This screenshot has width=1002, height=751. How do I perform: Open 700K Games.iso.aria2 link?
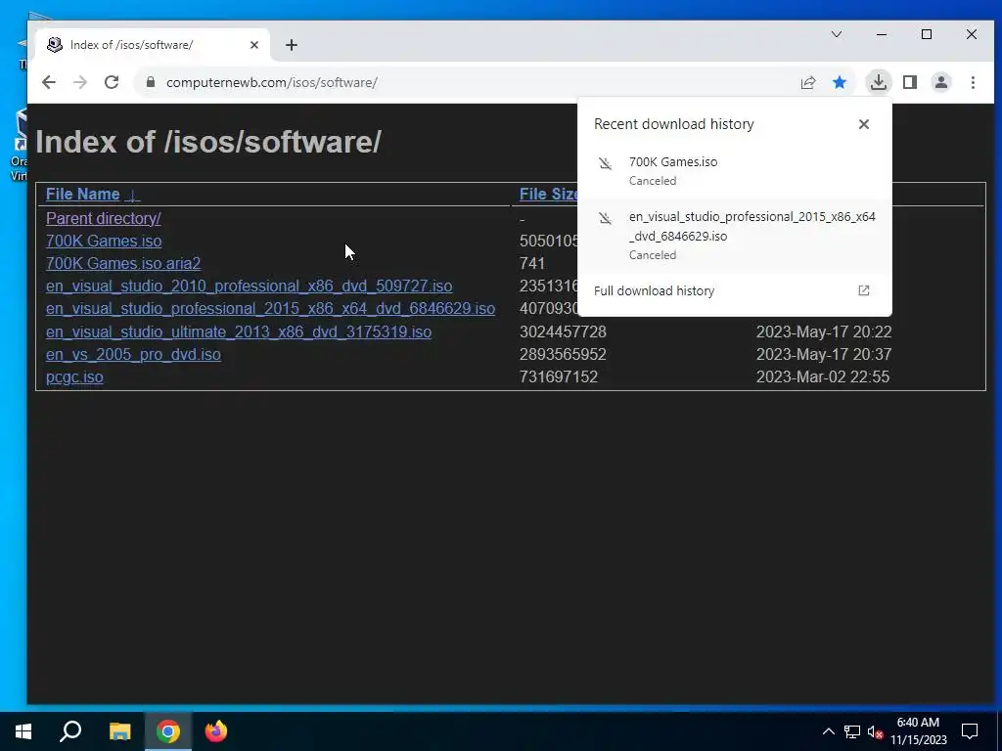pos(123,263)
